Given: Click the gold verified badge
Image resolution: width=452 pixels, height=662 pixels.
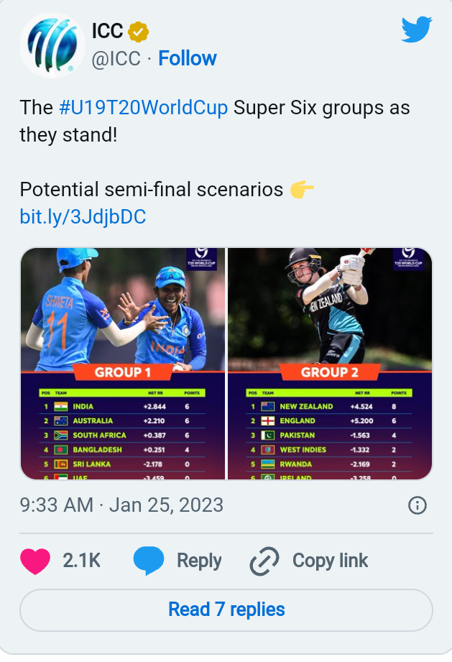Looking at the screenshot, I should point(138,32).
